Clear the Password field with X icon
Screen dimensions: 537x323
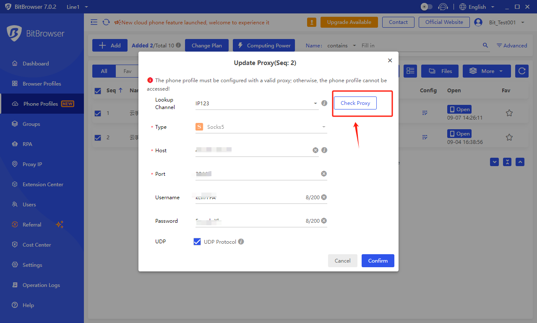[324, 221]
